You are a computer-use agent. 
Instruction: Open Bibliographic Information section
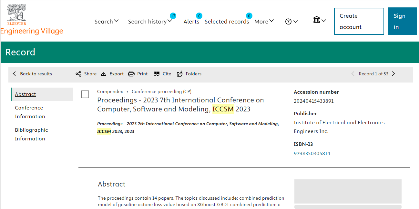pyautogui.click(x=31, y=134)
